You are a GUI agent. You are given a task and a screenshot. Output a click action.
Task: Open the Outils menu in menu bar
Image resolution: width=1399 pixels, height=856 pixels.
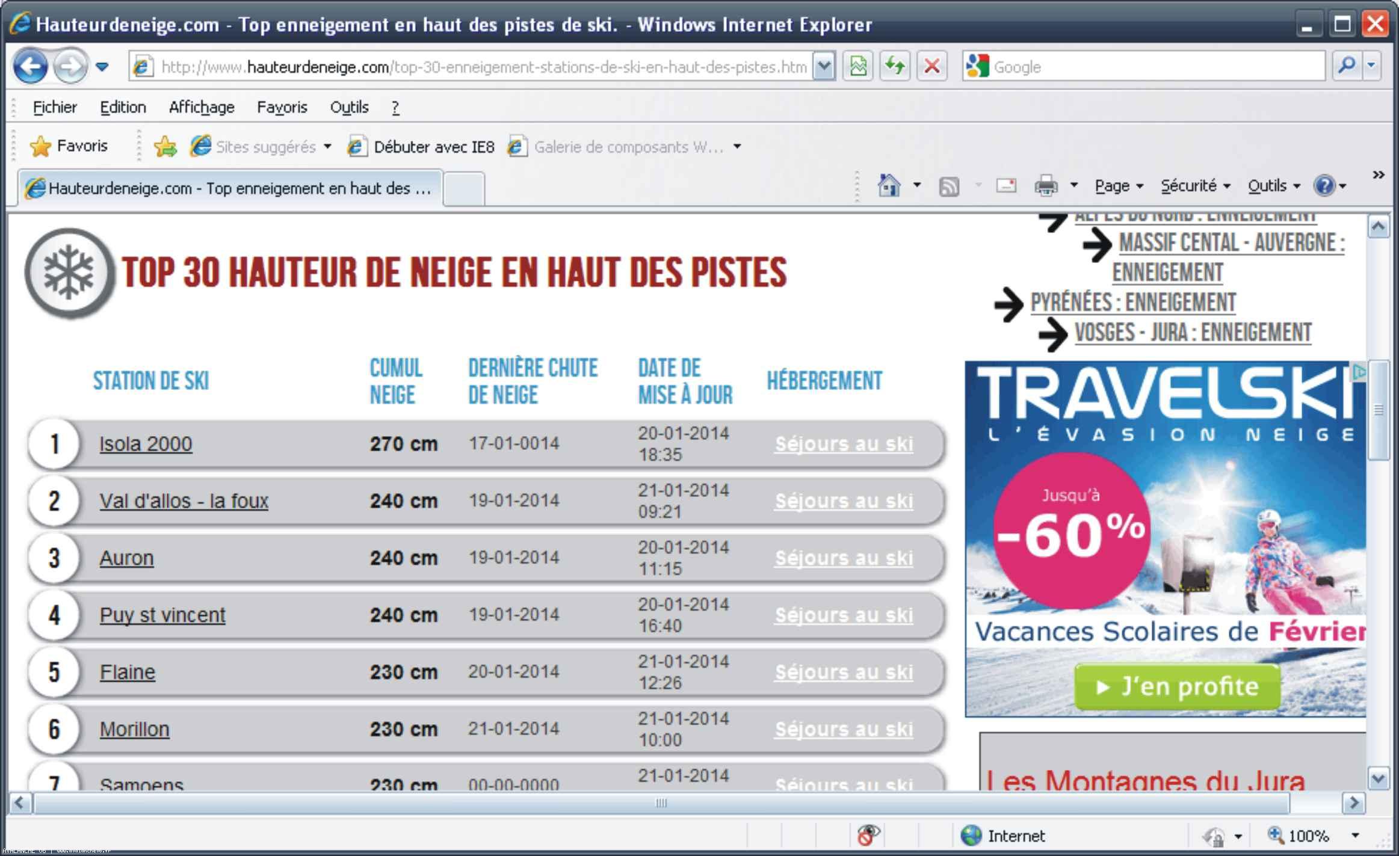click(349, 107)
